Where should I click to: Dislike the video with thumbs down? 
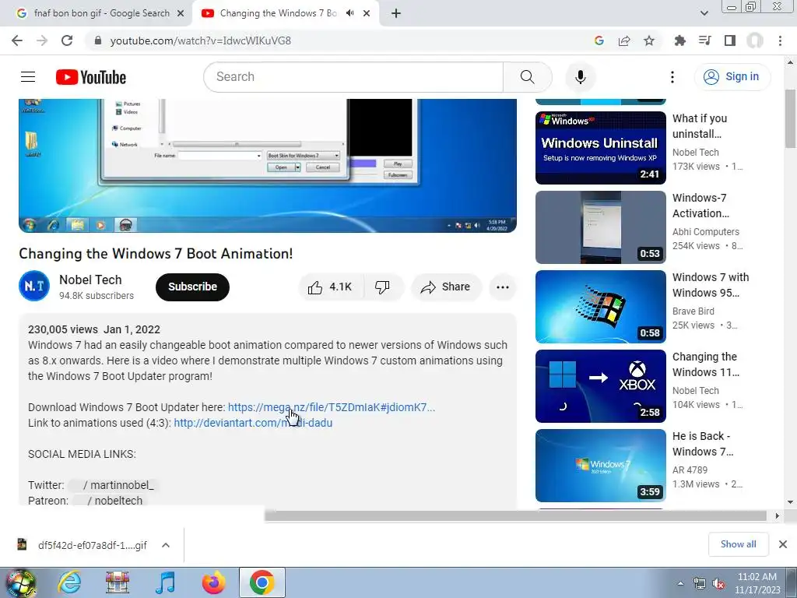(383, 287)
